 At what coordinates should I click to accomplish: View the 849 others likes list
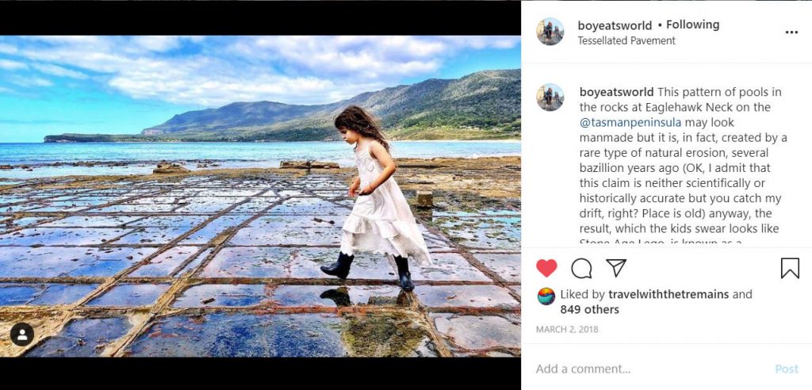coord(589,310)
